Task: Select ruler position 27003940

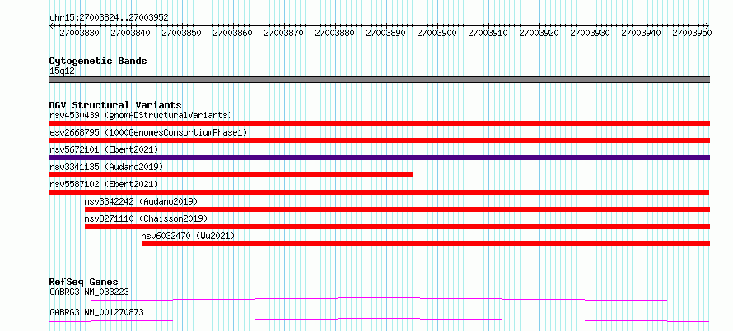Action: click(641, 33)
